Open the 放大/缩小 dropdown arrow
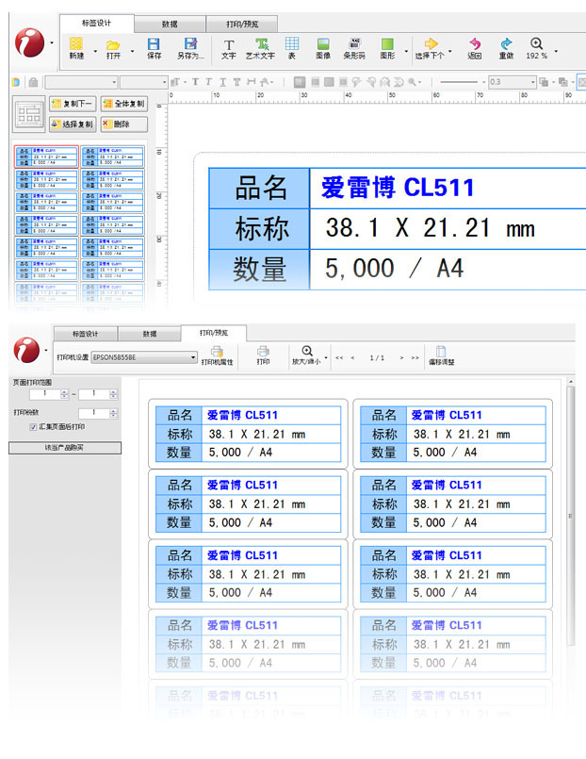Viewport: 586px width, 759px height. coord(326,357)
